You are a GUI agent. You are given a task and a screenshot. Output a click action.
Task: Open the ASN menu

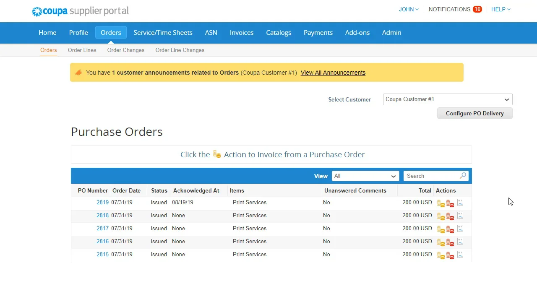211,33
